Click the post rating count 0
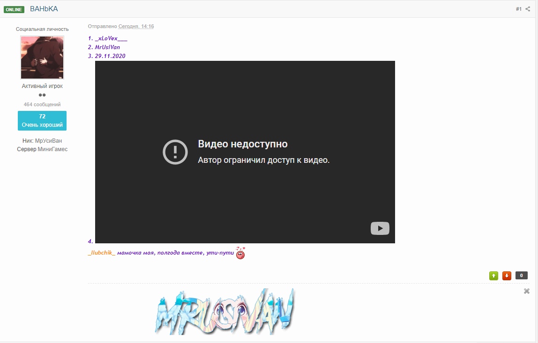The height and width of the screenshot is (343, 538). [522, 276]
